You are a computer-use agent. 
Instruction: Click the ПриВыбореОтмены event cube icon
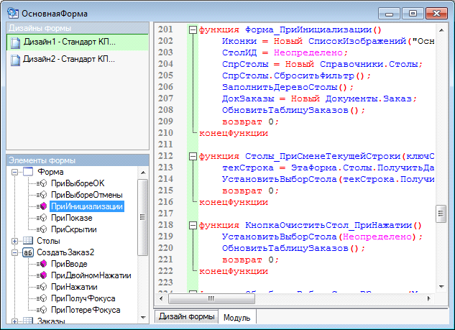pos(43,195)
